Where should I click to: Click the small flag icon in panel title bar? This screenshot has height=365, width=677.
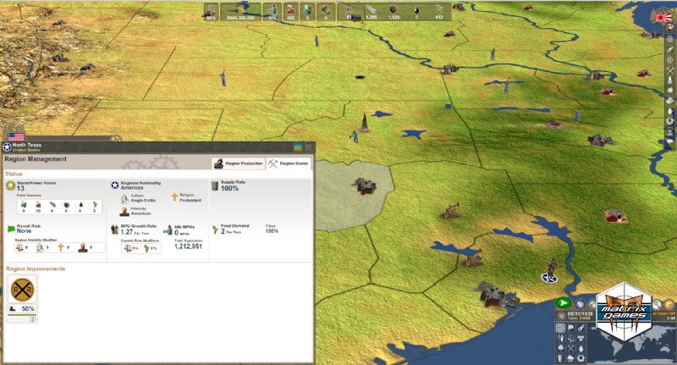click(298, 147)
